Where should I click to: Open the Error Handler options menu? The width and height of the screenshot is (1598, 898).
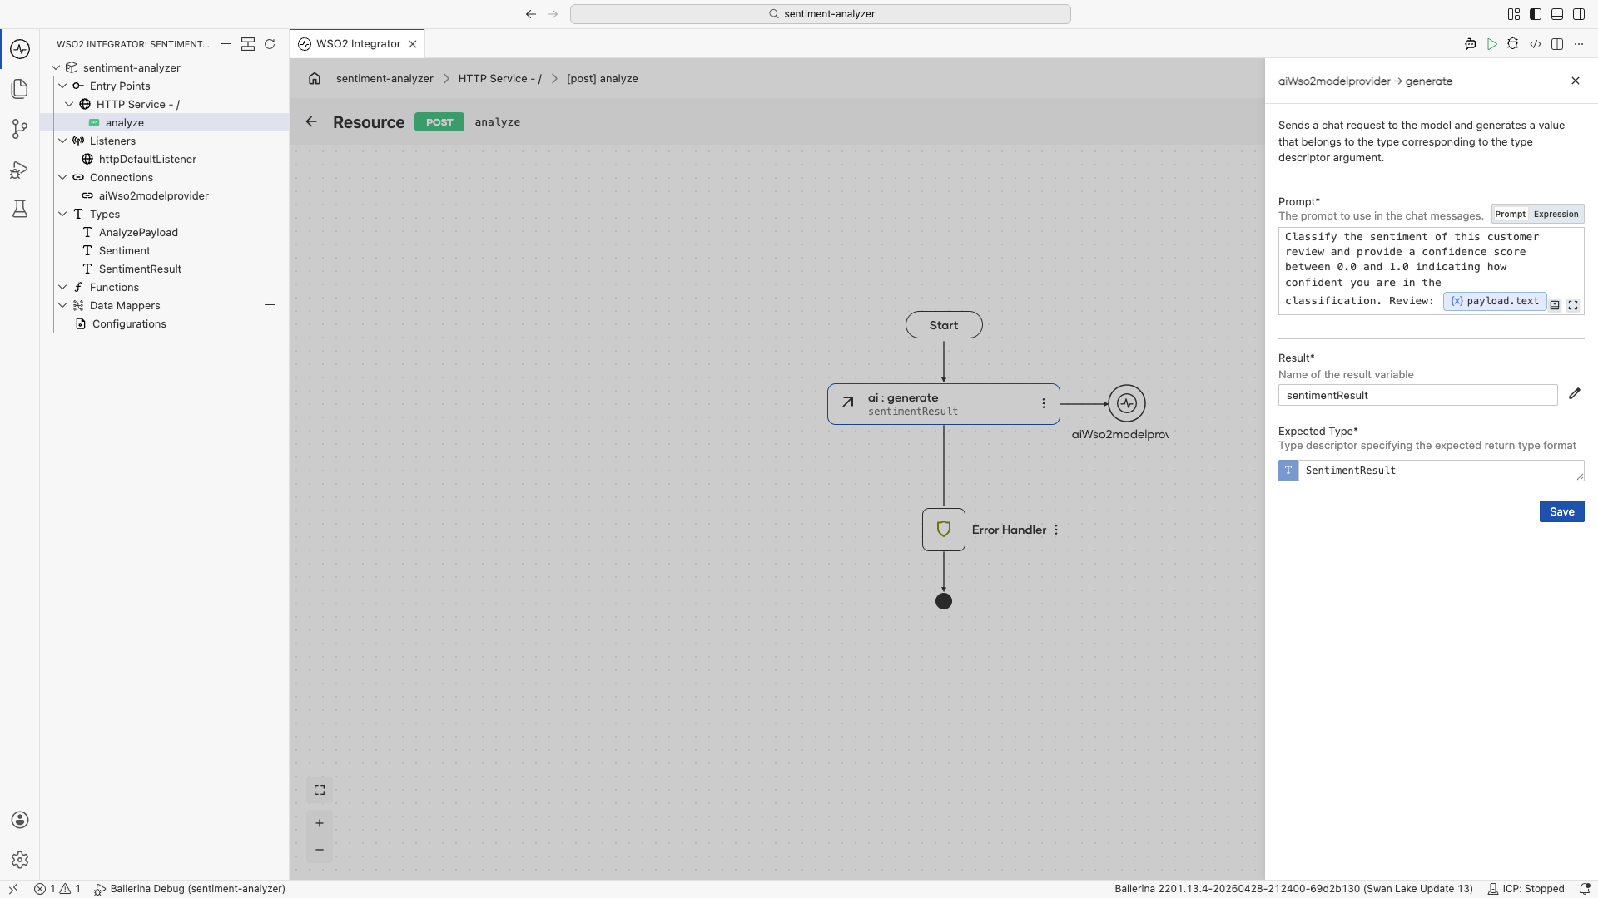coord(1056,530)
